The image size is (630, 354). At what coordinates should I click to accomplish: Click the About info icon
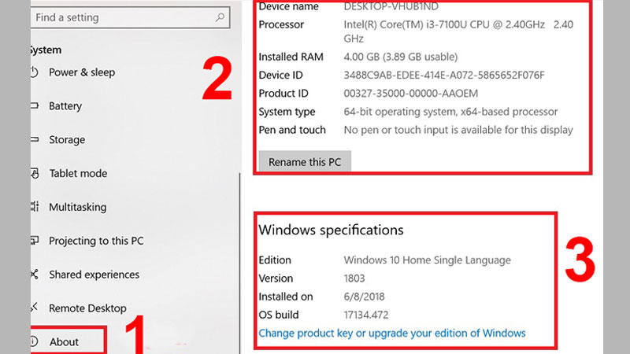pos(34,342)
